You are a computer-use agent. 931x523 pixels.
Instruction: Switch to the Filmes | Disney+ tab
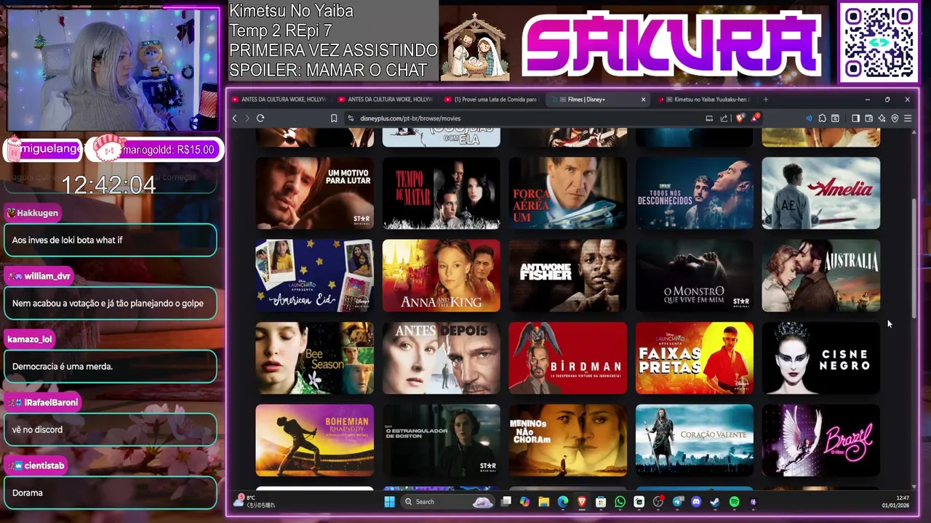598,100
